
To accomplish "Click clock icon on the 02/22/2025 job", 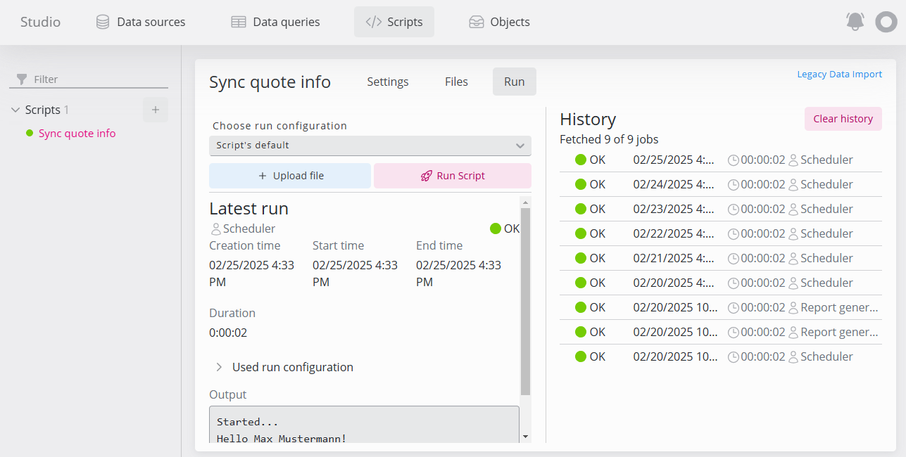I will coord(733,233).
